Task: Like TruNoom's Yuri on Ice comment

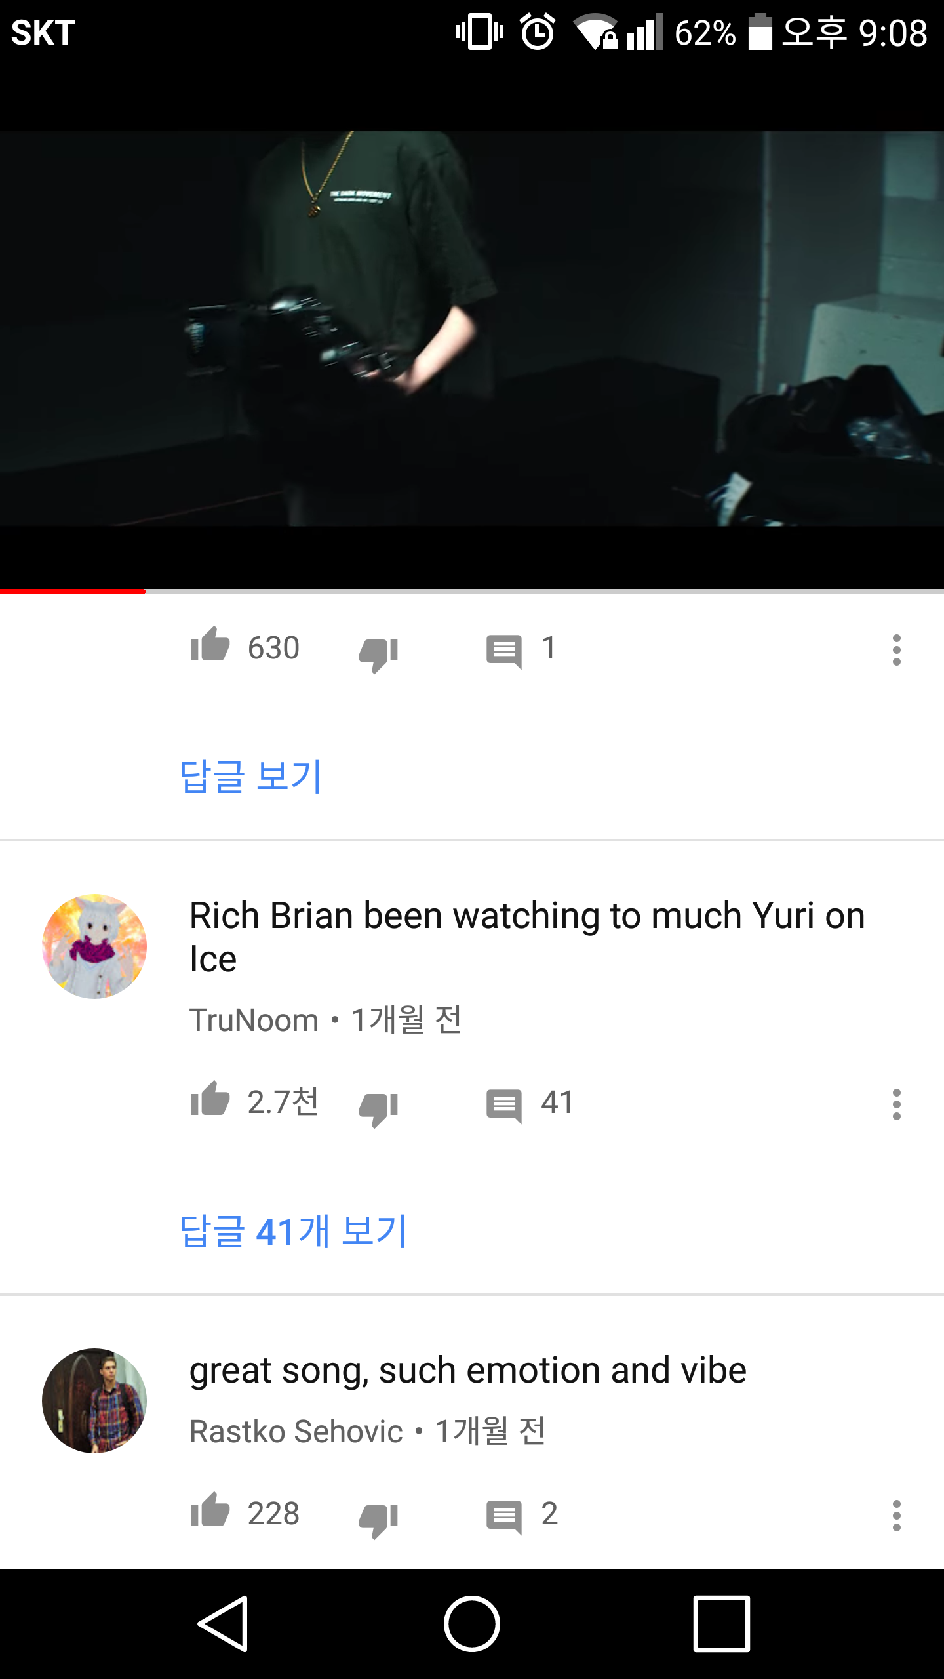Action: click(210, 1099)
